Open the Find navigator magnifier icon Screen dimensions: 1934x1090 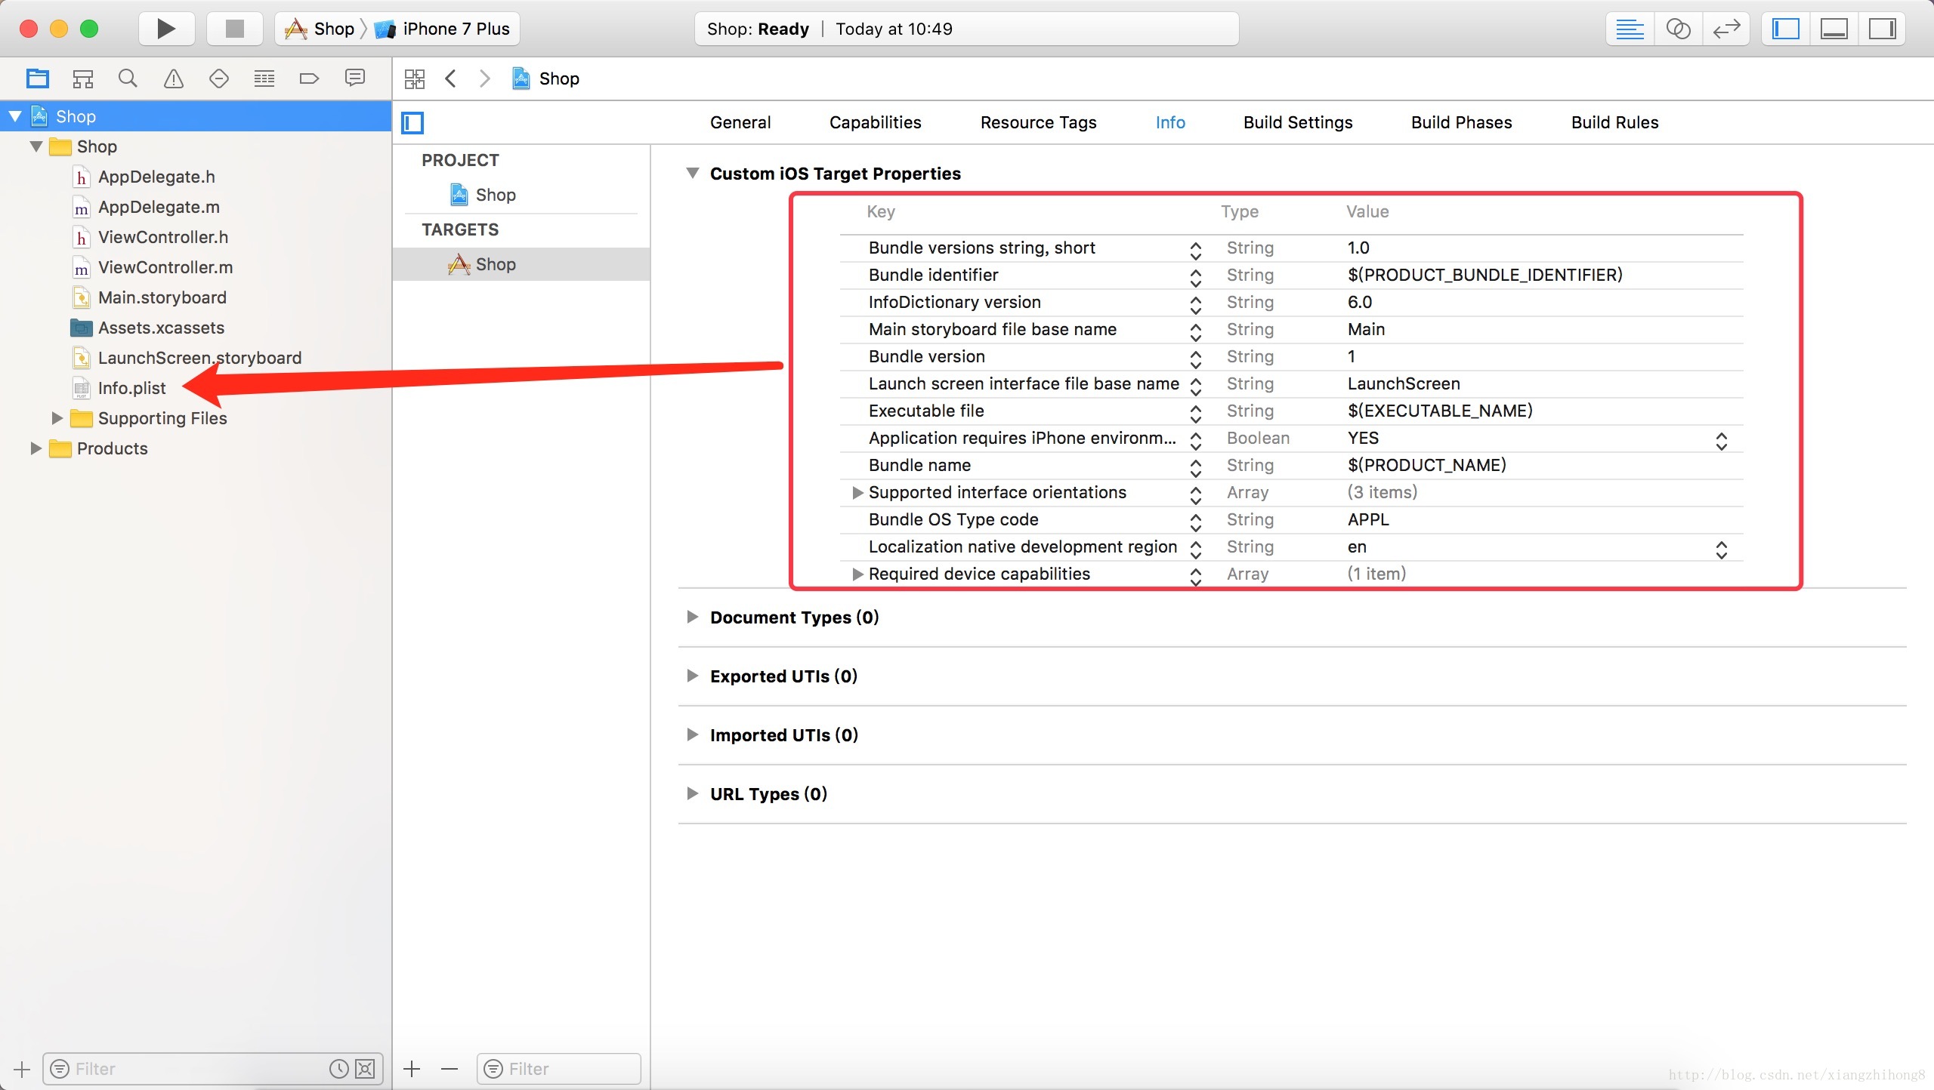click(128, 79)
